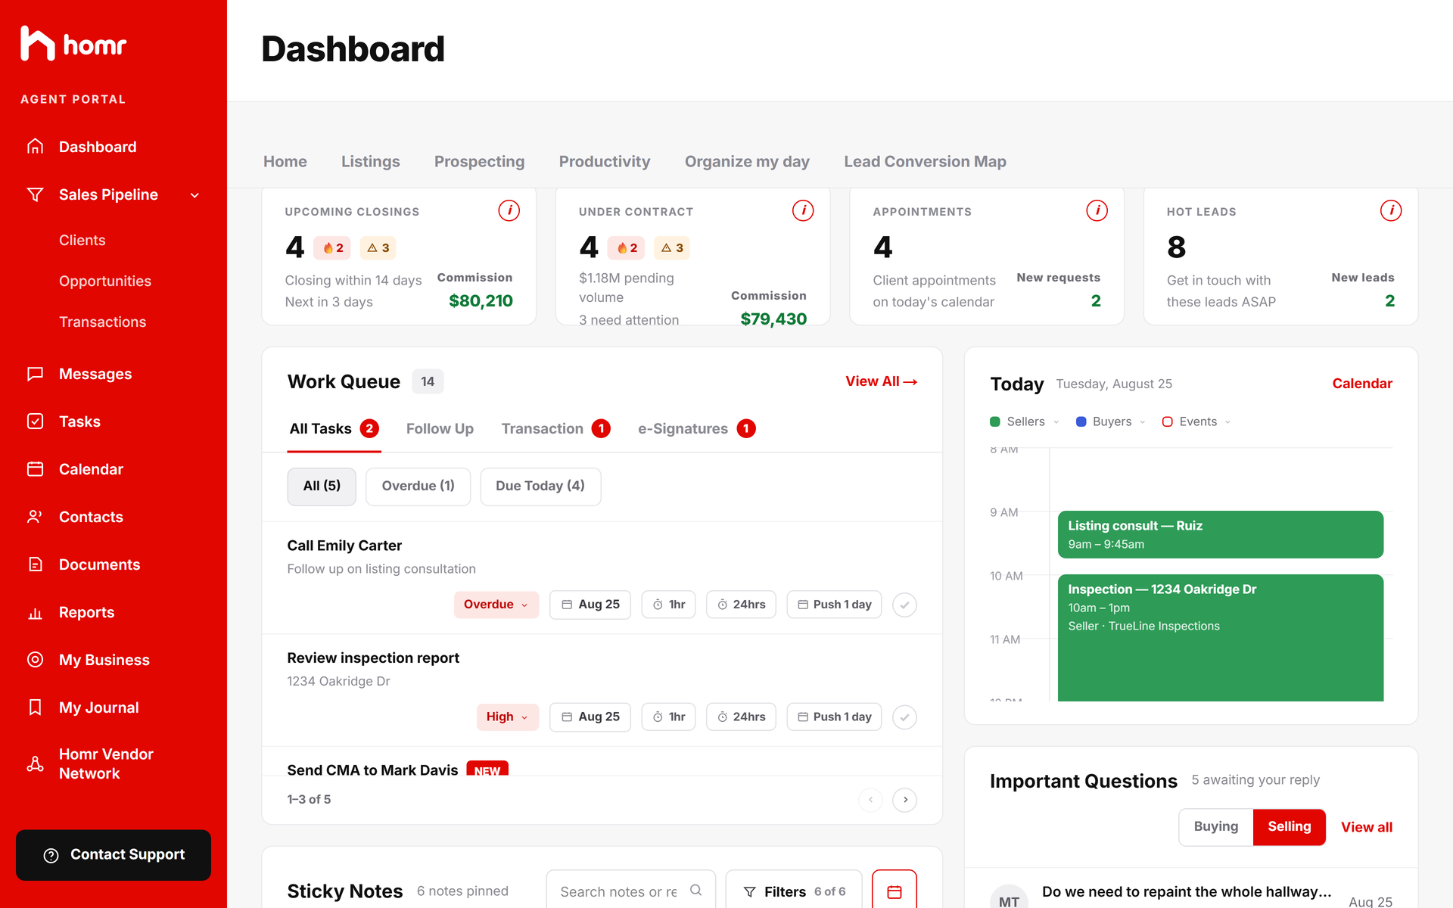
Task: Switch Important Questions to Buying
Action: pyautogui.click(x=1216, y=826)
